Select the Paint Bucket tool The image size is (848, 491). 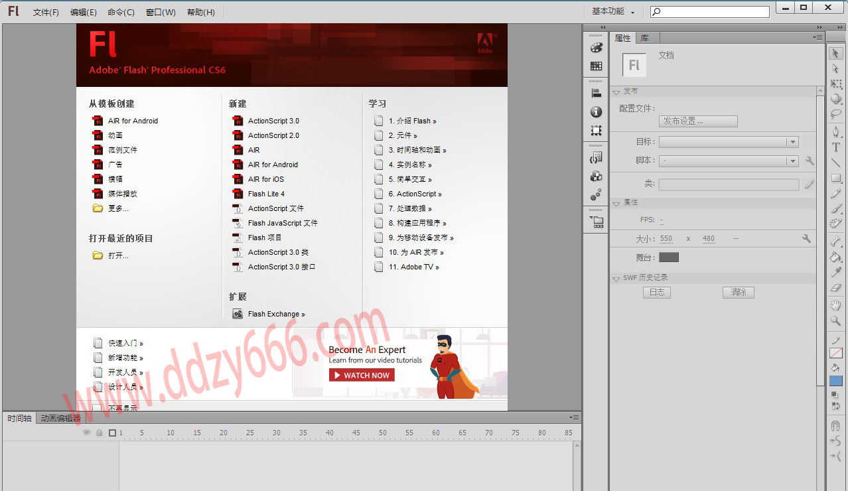coord(836,257)
